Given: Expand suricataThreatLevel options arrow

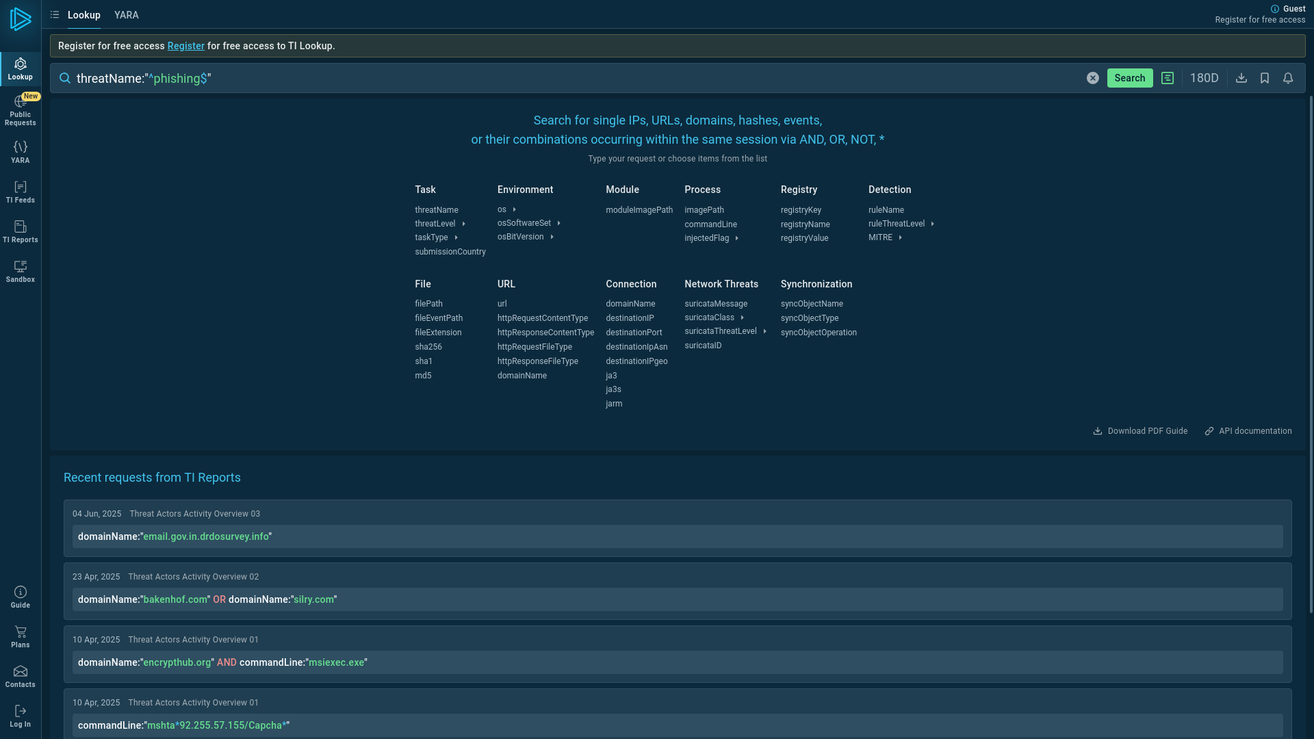Looking at the screenshot, I should 765,331.
